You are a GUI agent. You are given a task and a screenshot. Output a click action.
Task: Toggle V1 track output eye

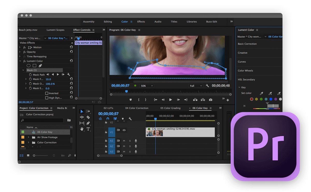point(124,130)
